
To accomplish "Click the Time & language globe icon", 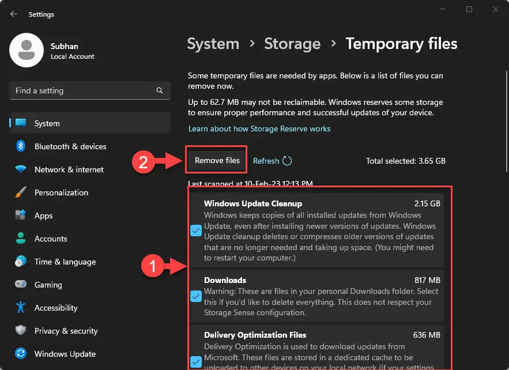I will [x=21, y=261].
